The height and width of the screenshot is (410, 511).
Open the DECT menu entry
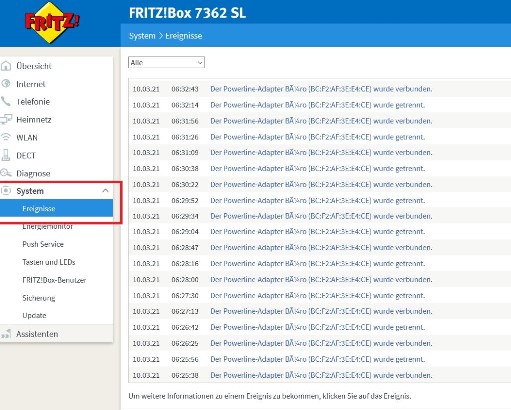coord(26,155)
